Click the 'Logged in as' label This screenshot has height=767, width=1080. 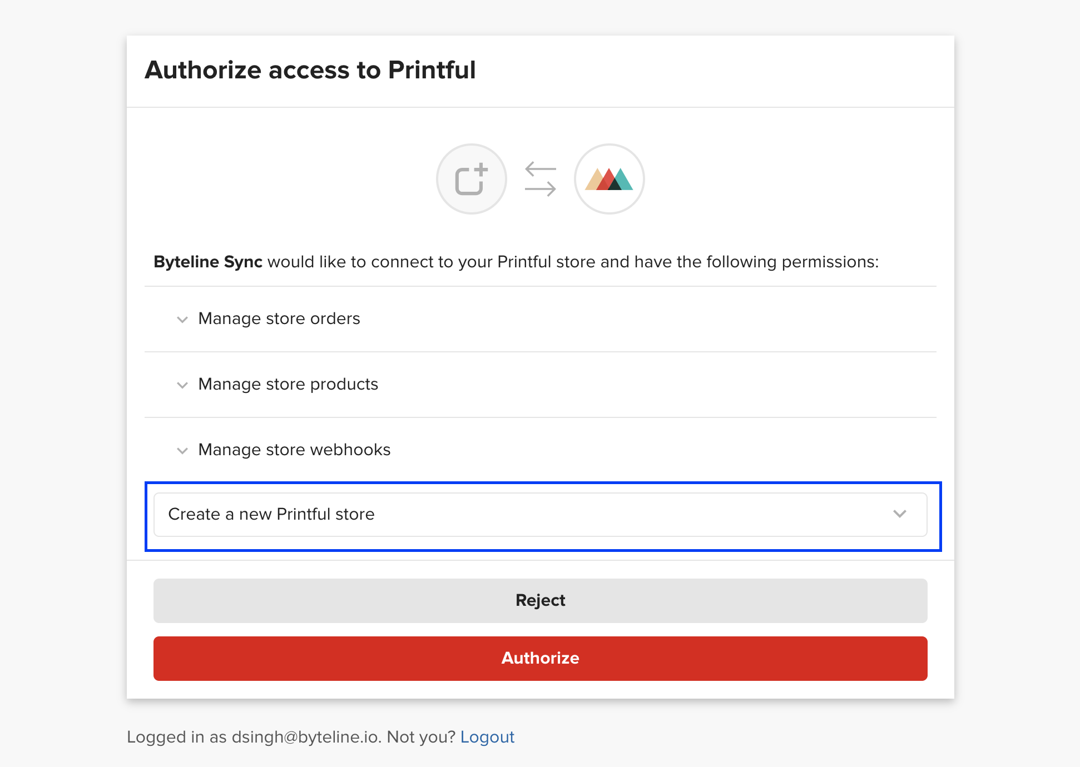(177, 737)
